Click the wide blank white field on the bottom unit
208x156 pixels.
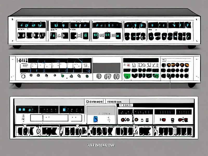pyautogui.click(x=49, y=118)
